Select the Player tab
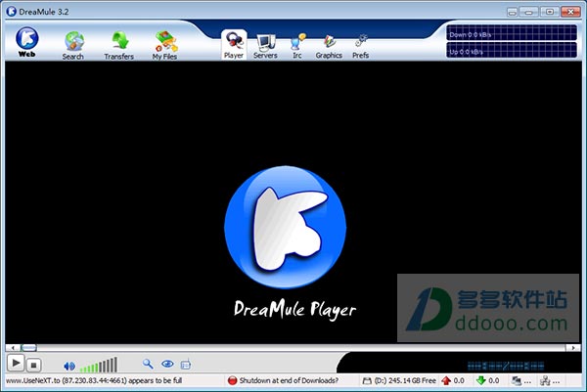This screenshot has width=587, height=392. tap(234, 45)
